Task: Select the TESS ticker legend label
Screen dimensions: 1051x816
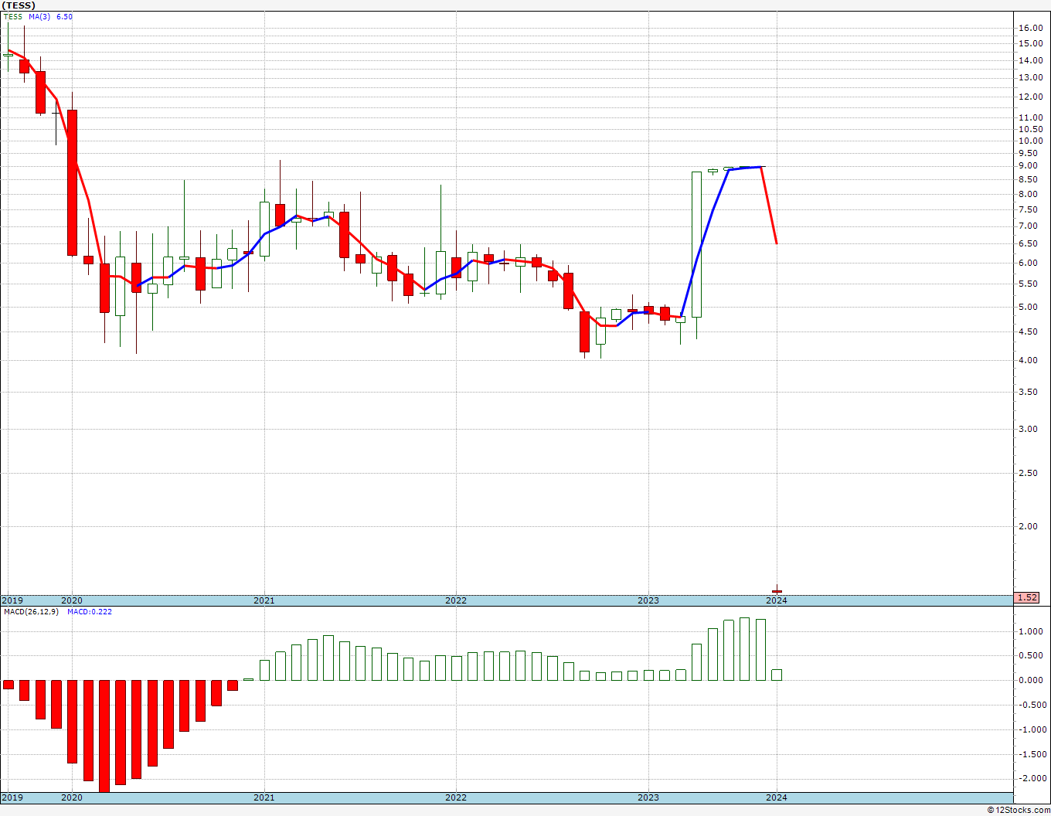Action: coord(13,16)
